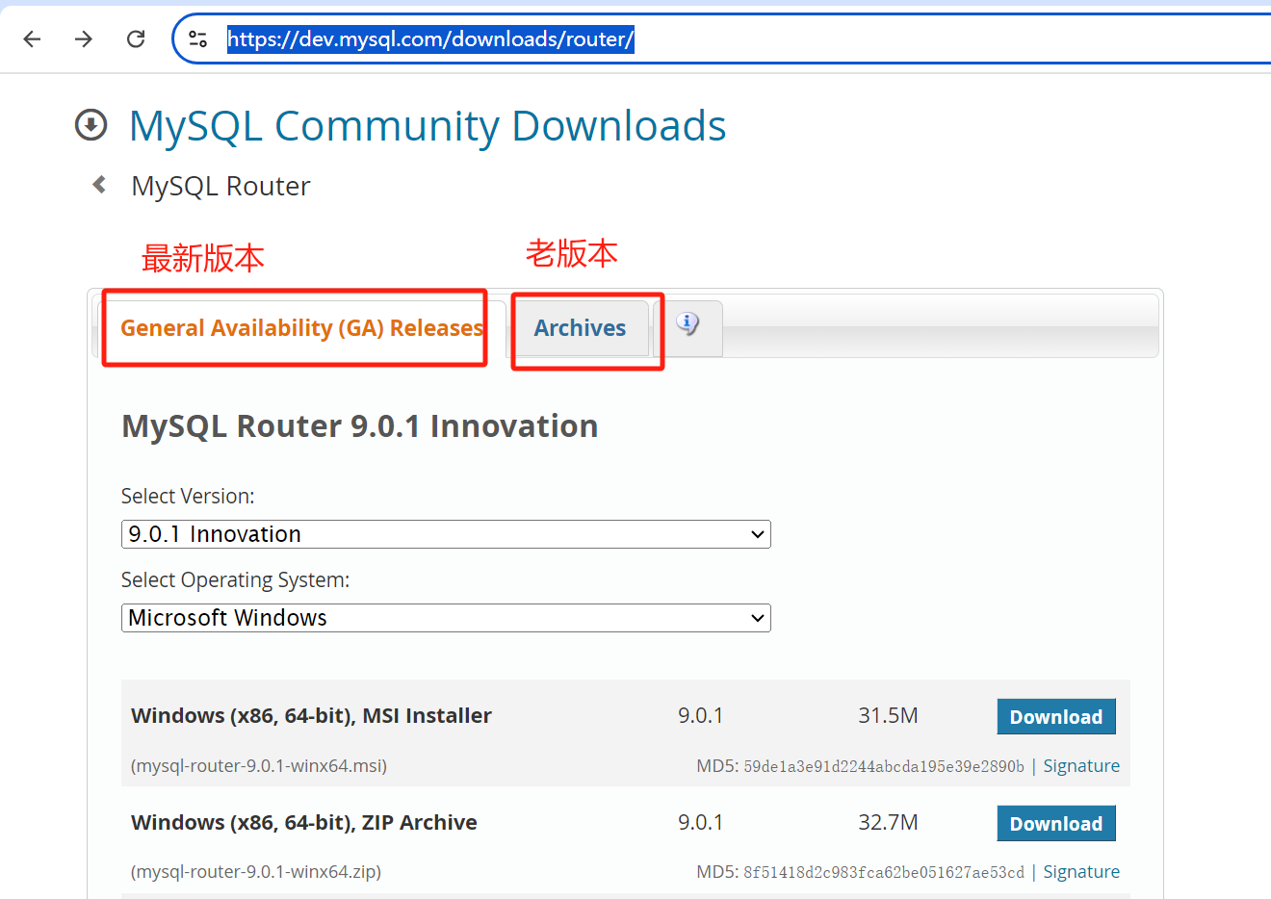Open the Select Version dropdown
The height and width of the screenshot is (899, 1271).
pos(446,534)
